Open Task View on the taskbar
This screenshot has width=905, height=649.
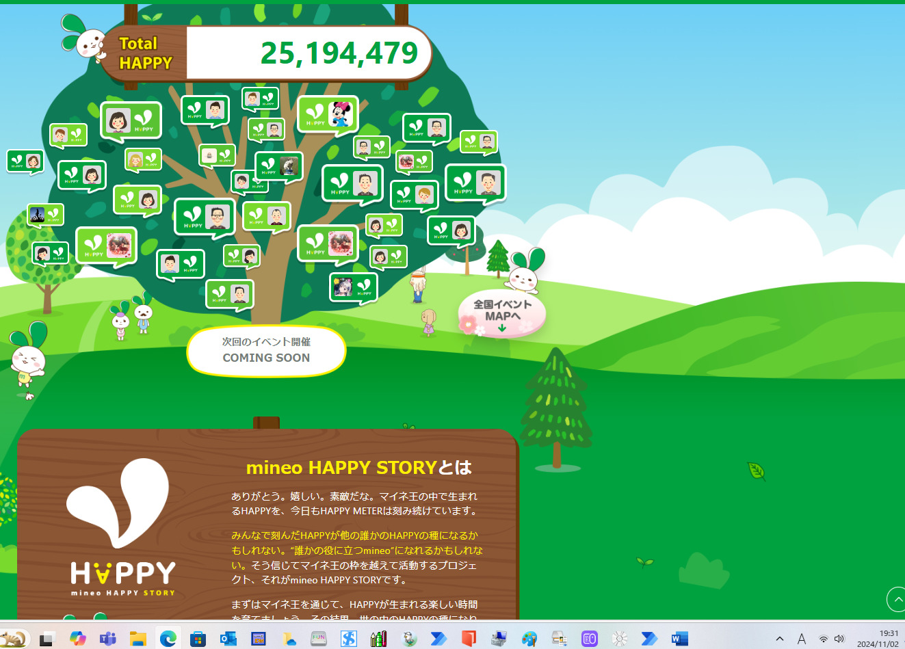click(47, 639)
